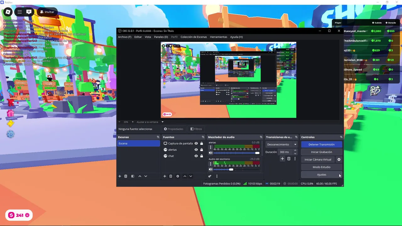Add a transition with plus icon

[x=282, y=159]
